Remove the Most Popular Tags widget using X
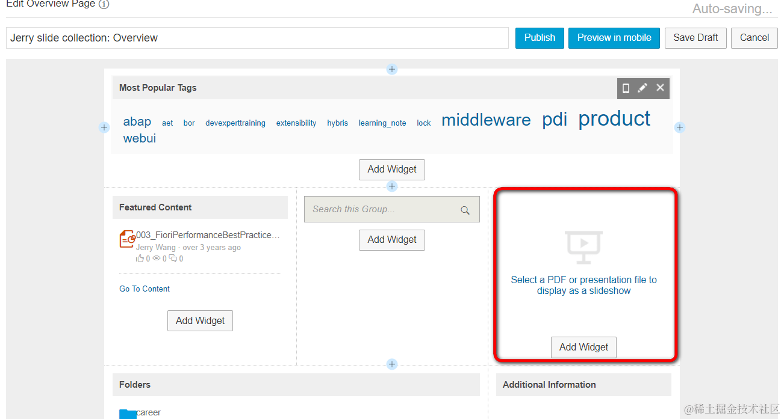784x419 pixels. pos(660,88)
